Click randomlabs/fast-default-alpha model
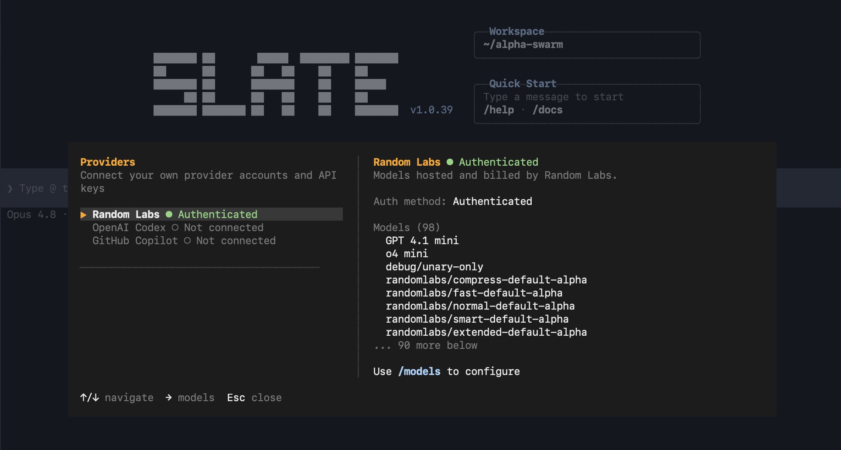 tap(474, 293)
